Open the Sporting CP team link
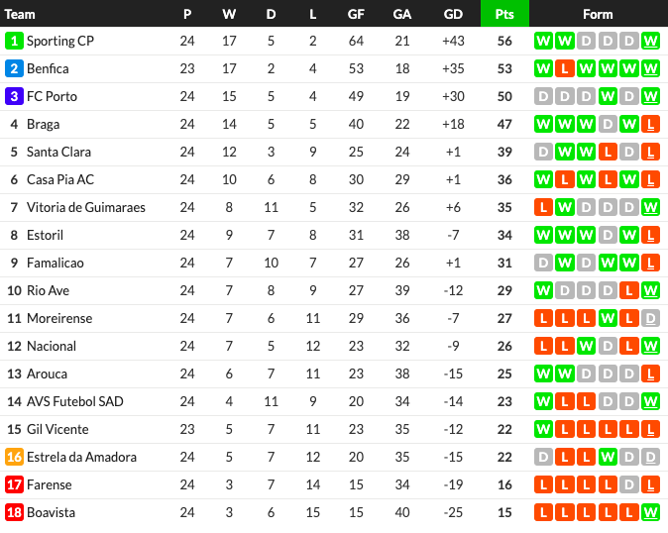The height and width of the screenshot is (533, 668). pyautogui.click(x=60, y=41)
